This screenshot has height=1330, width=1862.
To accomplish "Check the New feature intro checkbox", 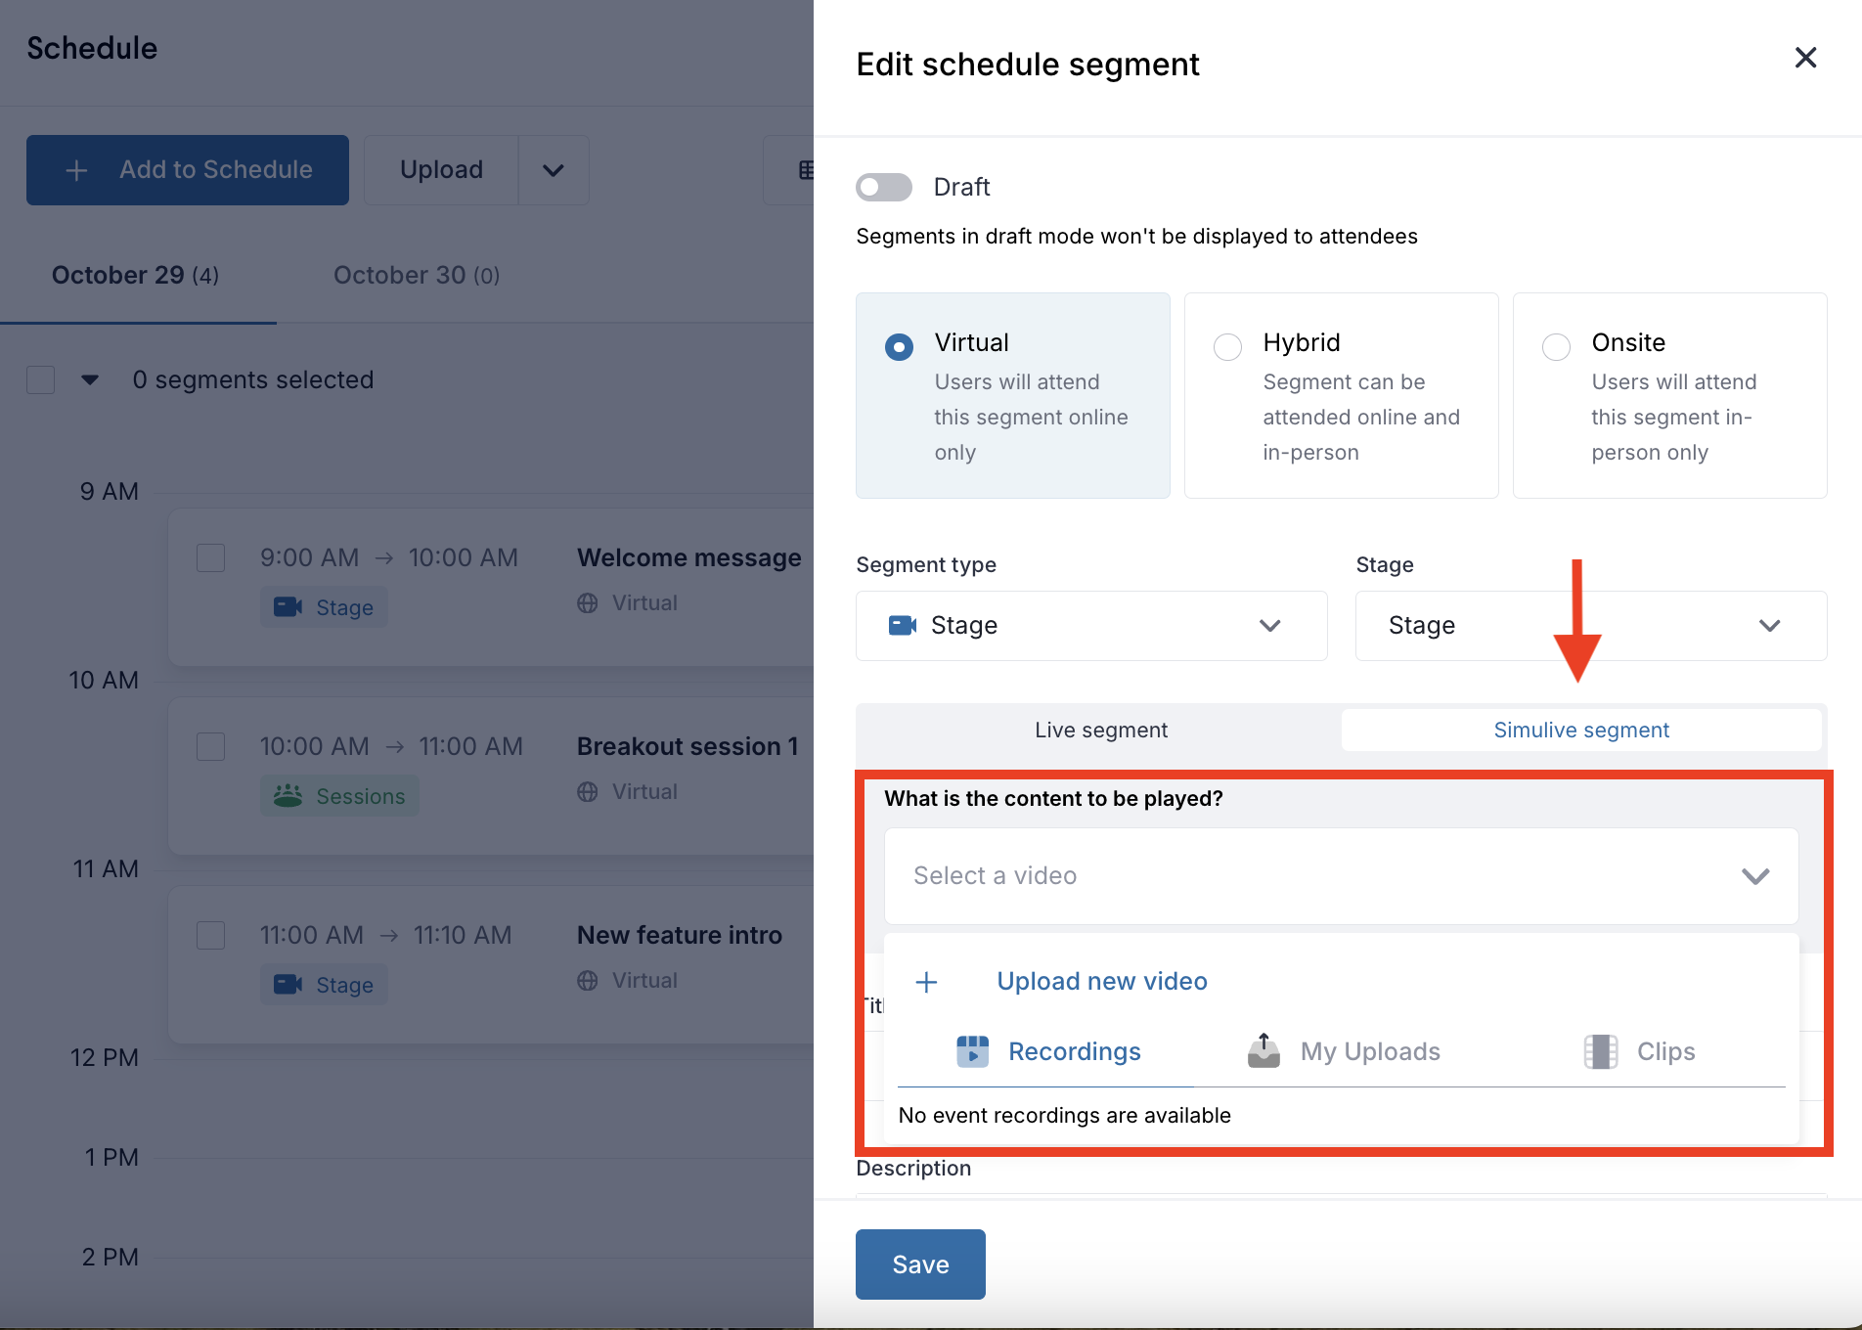I will tap(211, 936).
